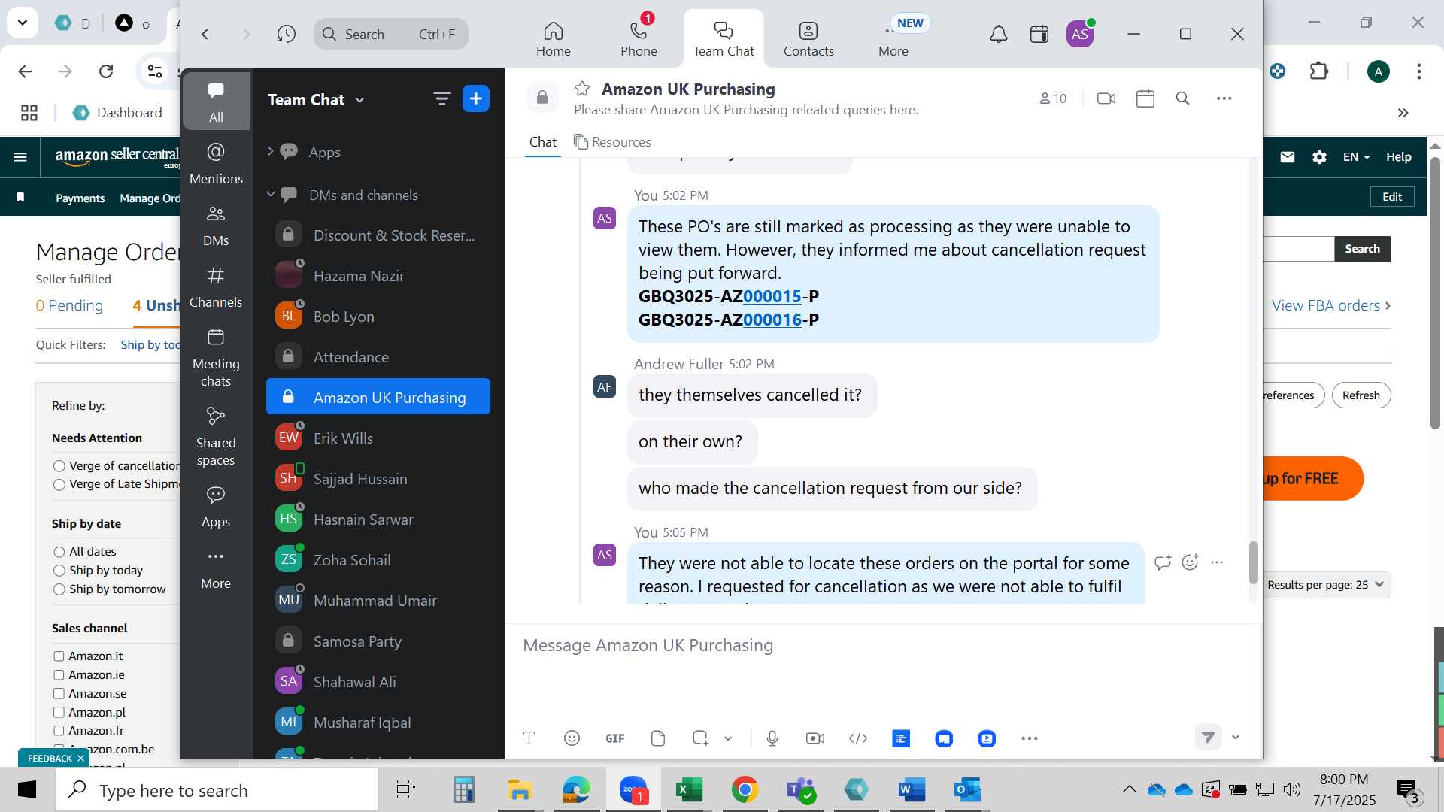Image resolution: width=1444 pixels, height=812 pixels.
Task: Go to Zoom Home tab
Action: (x=553, y=39)
